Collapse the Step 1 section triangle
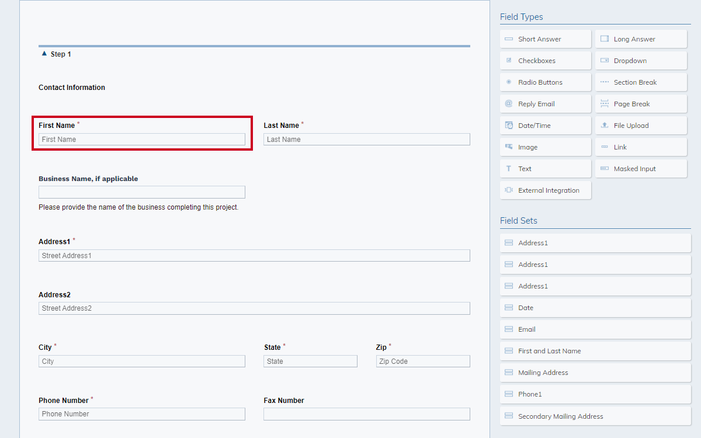Screen dimensions: 701x438 [x=44, y=54]
